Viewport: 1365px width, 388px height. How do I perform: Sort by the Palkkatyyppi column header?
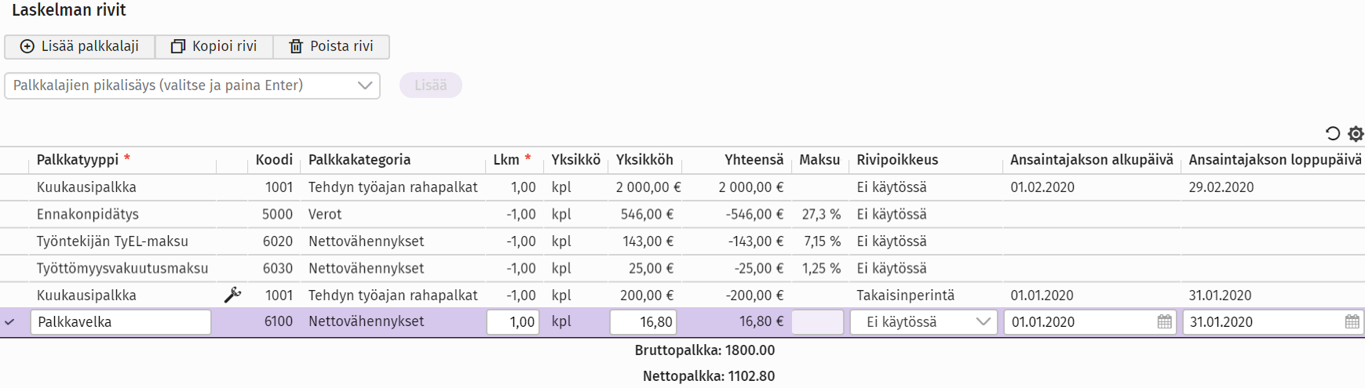(x=78, y=160)
